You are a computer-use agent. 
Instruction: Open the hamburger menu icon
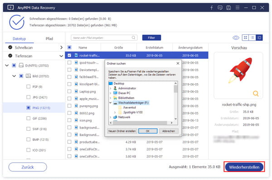238,7
